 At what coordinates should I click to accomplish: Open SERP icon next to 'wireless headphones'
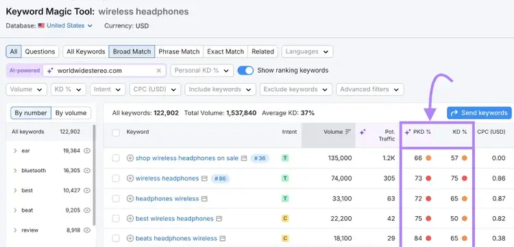[204, 178]
